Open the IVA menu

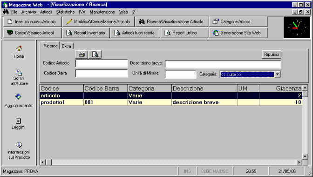pos(82,12)
